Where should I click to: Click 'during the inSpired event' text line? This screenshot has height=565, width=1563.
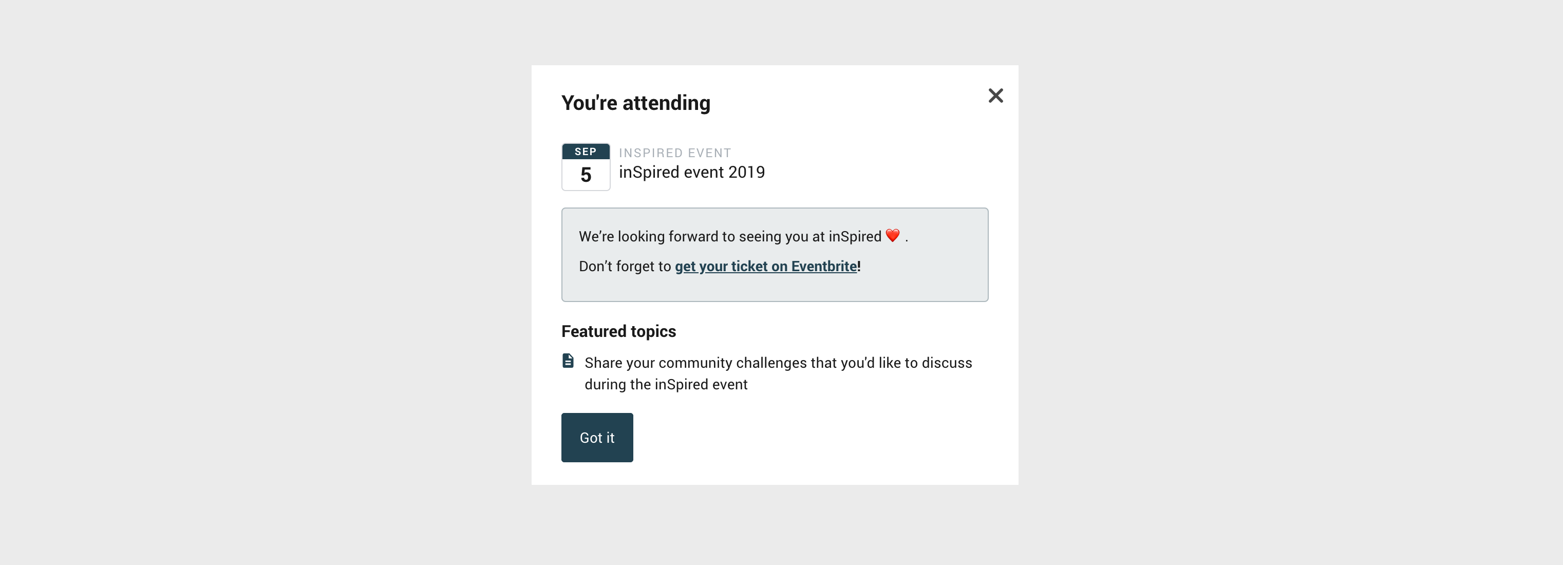[666, 384]
